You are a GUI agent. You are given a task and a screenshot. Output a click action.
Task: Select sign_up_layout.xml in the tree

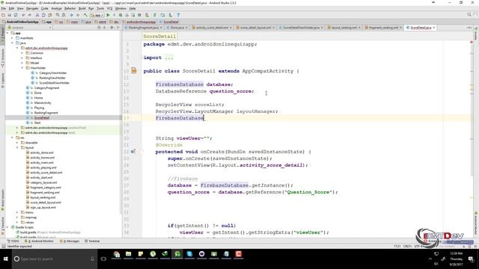pyautogui.click(x=43, y=208)
